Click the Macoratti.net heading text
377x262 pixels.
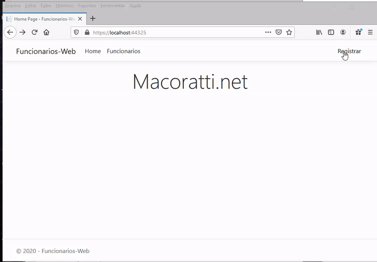[x=190, y=82]
